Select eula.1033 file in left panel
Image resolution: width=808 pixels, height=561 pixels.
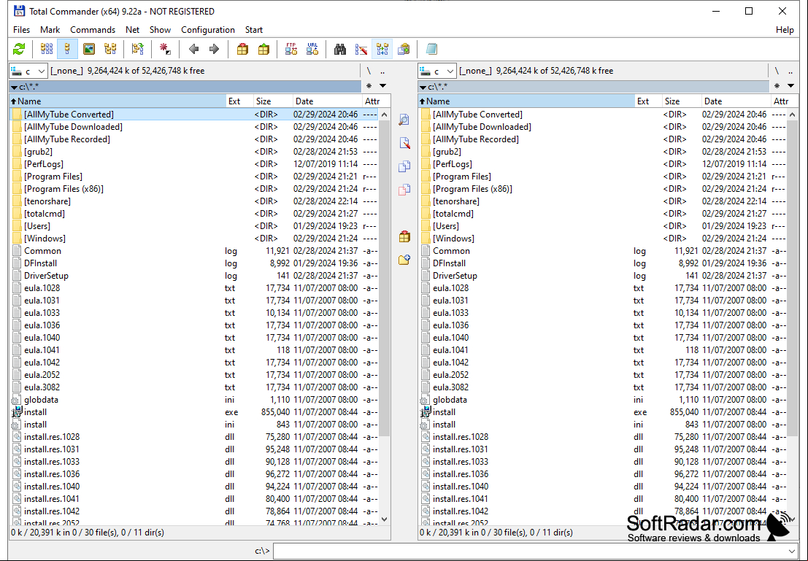pyautogui.click(x=193, y=313)
